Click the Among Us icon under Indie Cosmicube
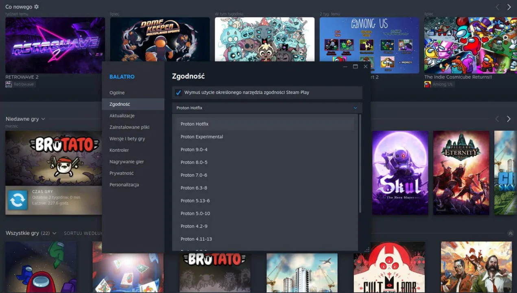 (x=428, y=84)
